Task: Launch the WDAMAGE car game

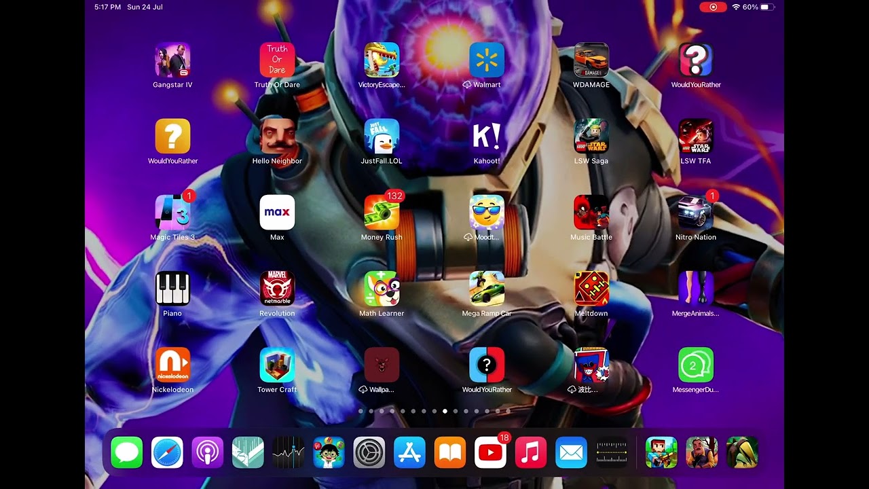Action: pyautogui.click(x=591, y=60)
